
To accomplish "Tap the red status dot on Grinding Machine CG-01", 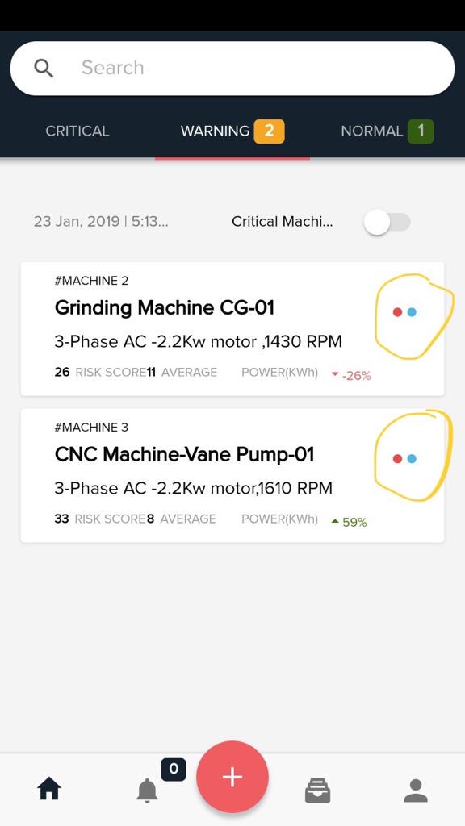I will pyautogui.click(x=398, y=311).
